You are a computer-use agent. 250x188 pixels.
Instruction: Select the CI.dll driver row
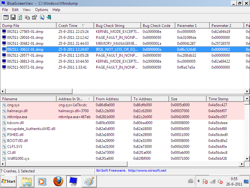point(122,153)
